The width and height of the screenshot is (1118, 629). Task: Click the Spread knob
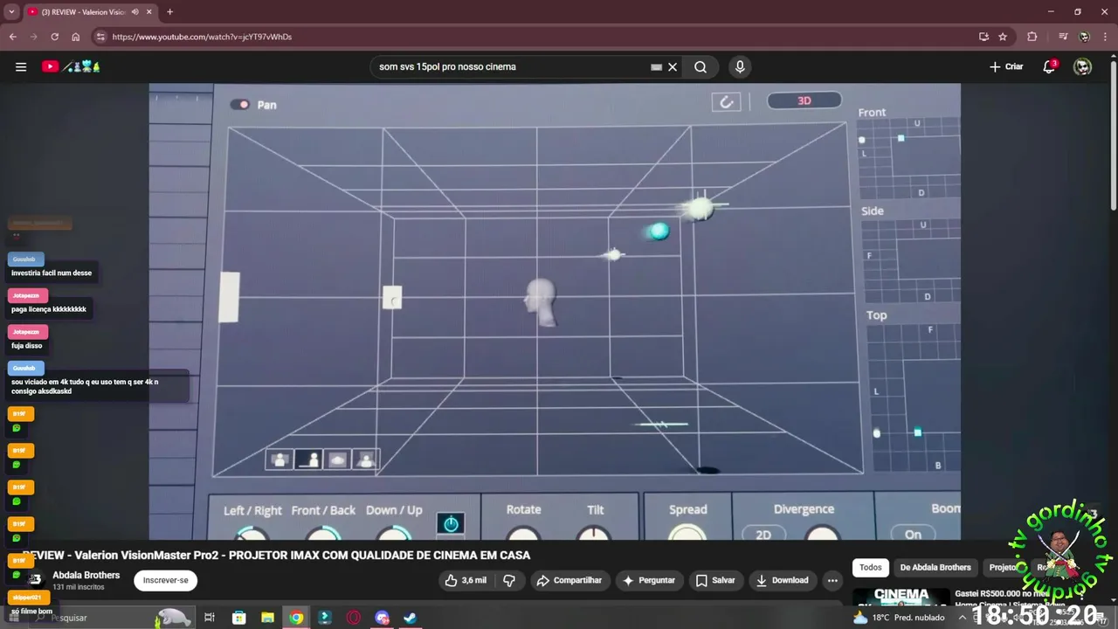click(687, 533)
